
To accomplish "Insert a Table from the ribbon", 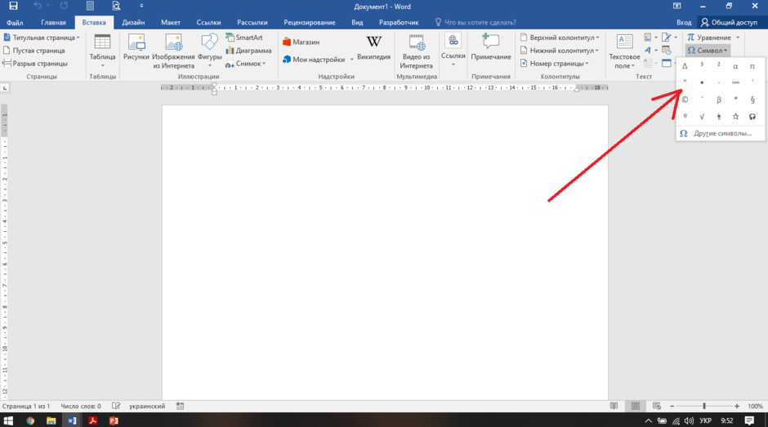I will [102, 51].
